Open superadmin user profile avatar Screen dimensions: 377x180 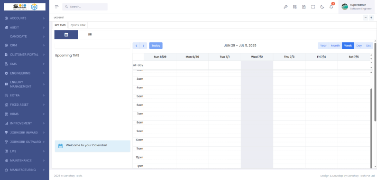[345, 7]
